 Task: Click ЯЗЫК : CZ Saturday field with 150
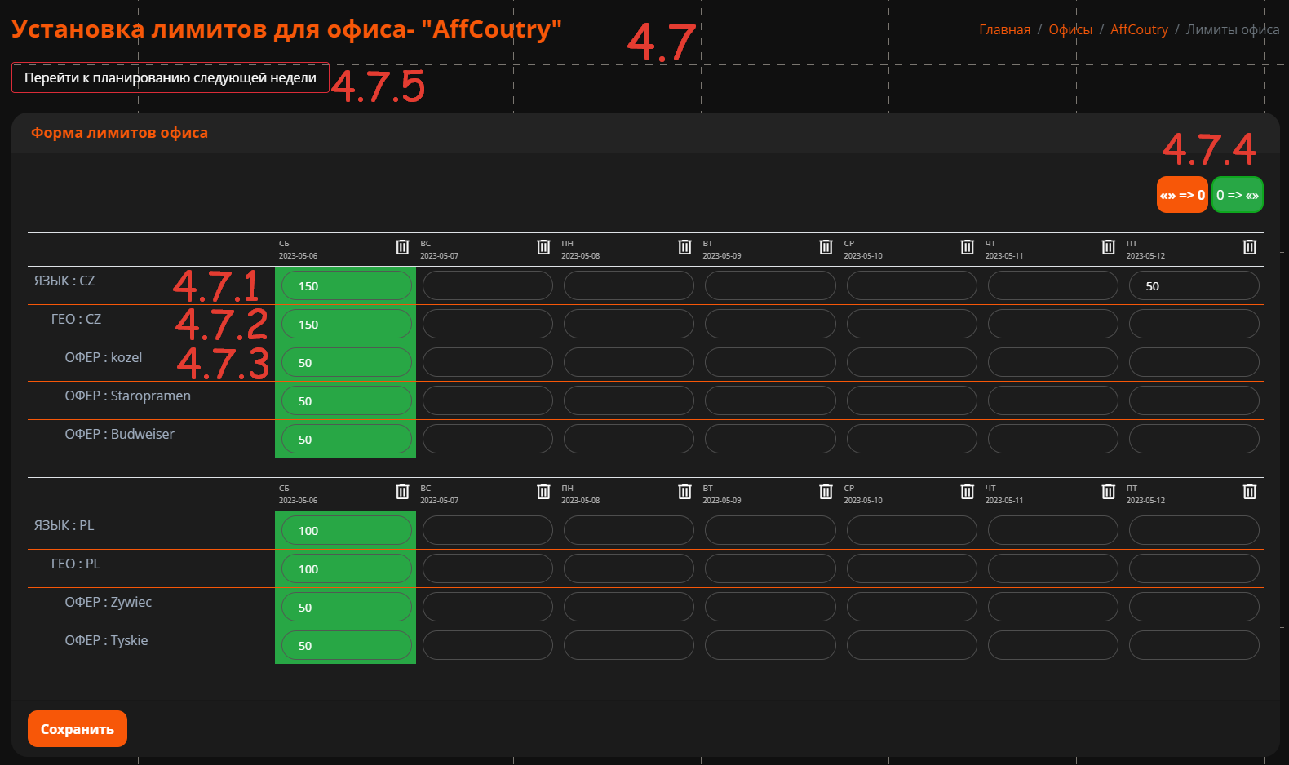click(347, 285)
